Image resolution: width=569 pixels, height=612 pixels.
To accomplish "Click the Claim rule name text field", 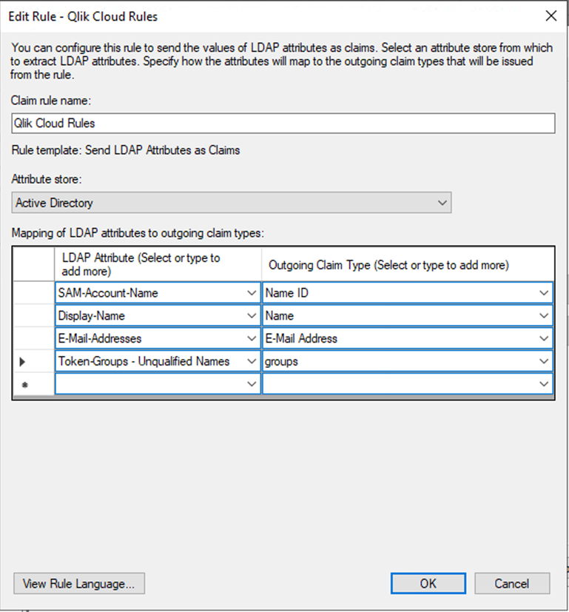I will pyautogui.click(x=283, y=123).
